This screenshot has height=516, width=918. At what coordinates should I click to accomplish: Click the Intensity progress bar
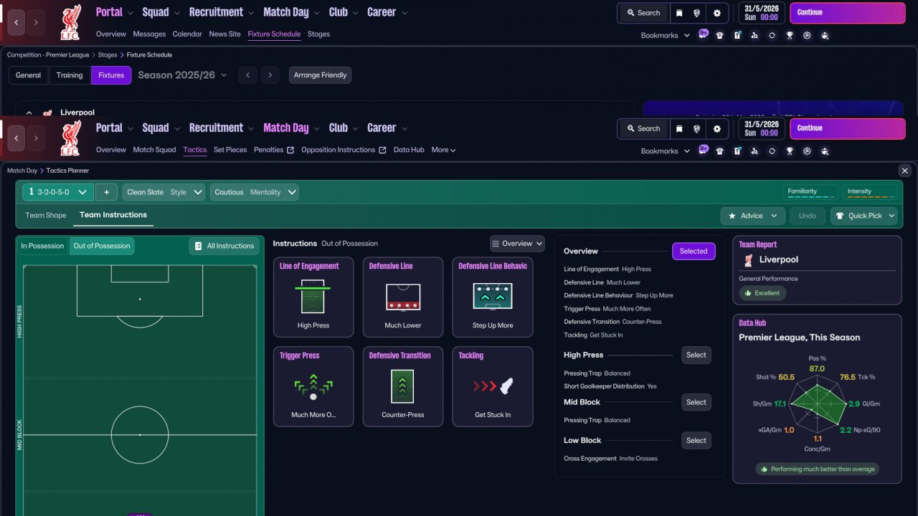[870, 192]
